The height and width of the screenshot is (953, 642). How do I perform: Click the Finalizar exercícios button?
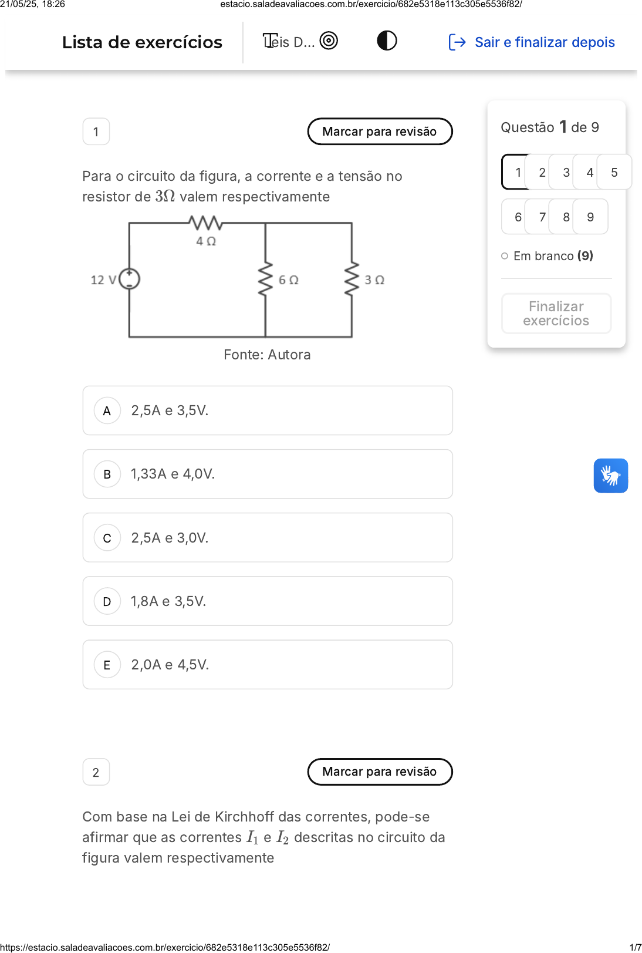click(x=556, y=314)
